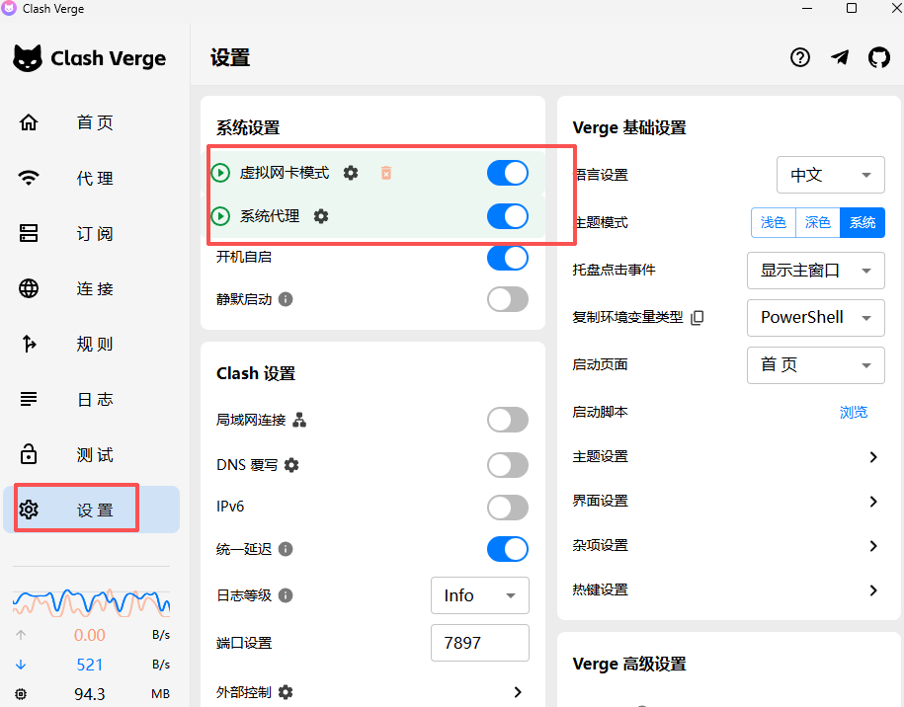904x707 pixels.
Task: Click the network icon next to 局域网连接
Action: 299,420
